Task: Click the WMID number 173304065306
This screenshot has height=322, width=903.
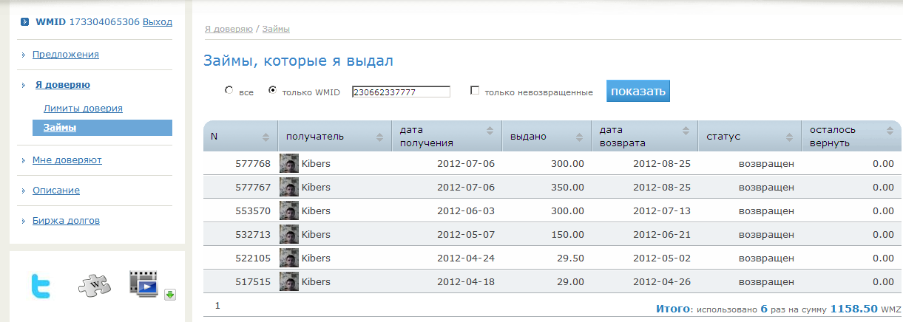Action: (x=104, y=22)
